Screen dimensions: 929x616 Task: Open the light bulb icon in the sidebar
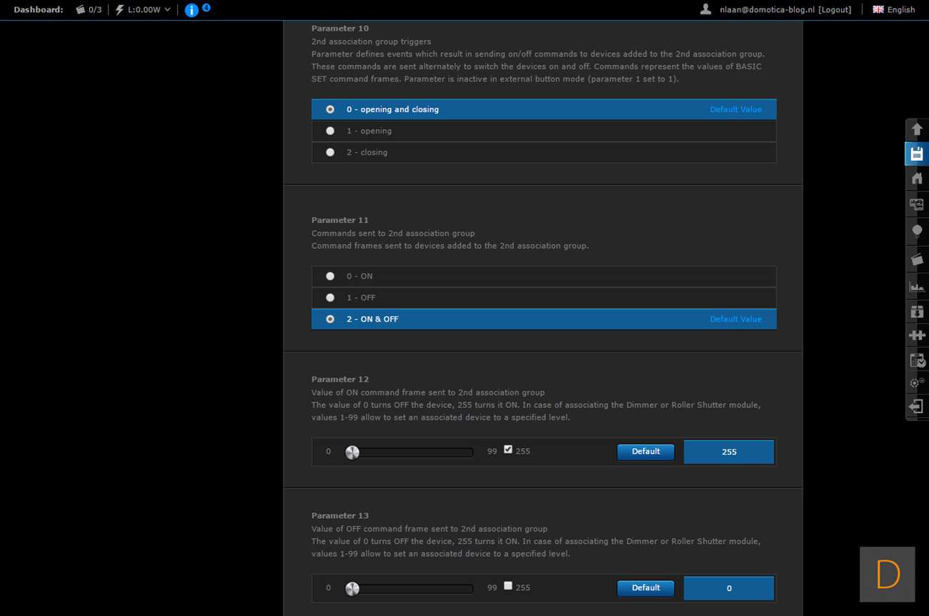pyautogui.click(x=917, y=231)
